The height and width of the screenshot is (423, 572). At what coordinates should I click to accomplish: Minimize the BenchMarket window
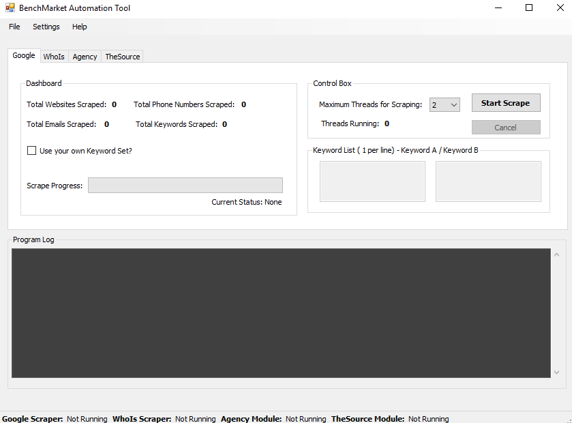pos(498,8)
